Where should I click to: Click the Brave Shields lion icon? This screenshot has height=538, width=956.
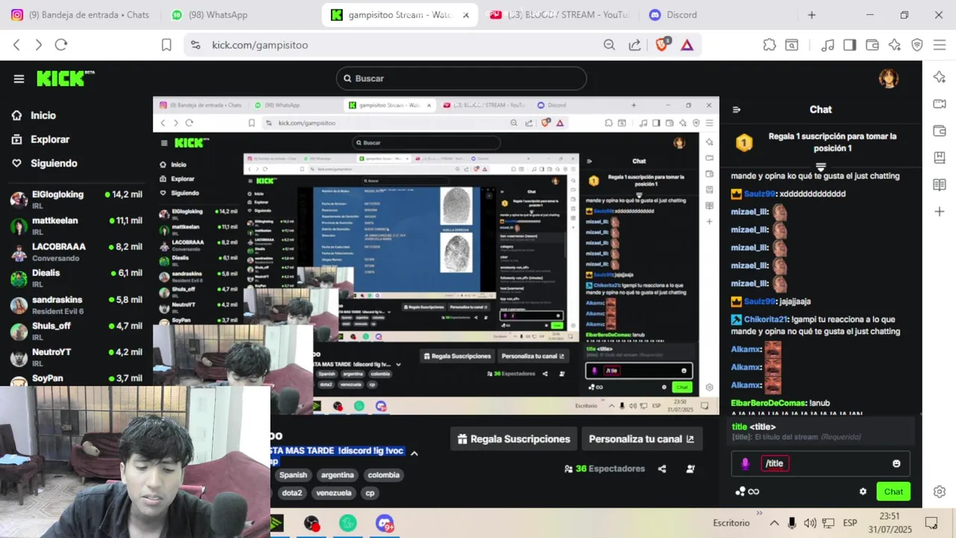[x=662, y=45]
